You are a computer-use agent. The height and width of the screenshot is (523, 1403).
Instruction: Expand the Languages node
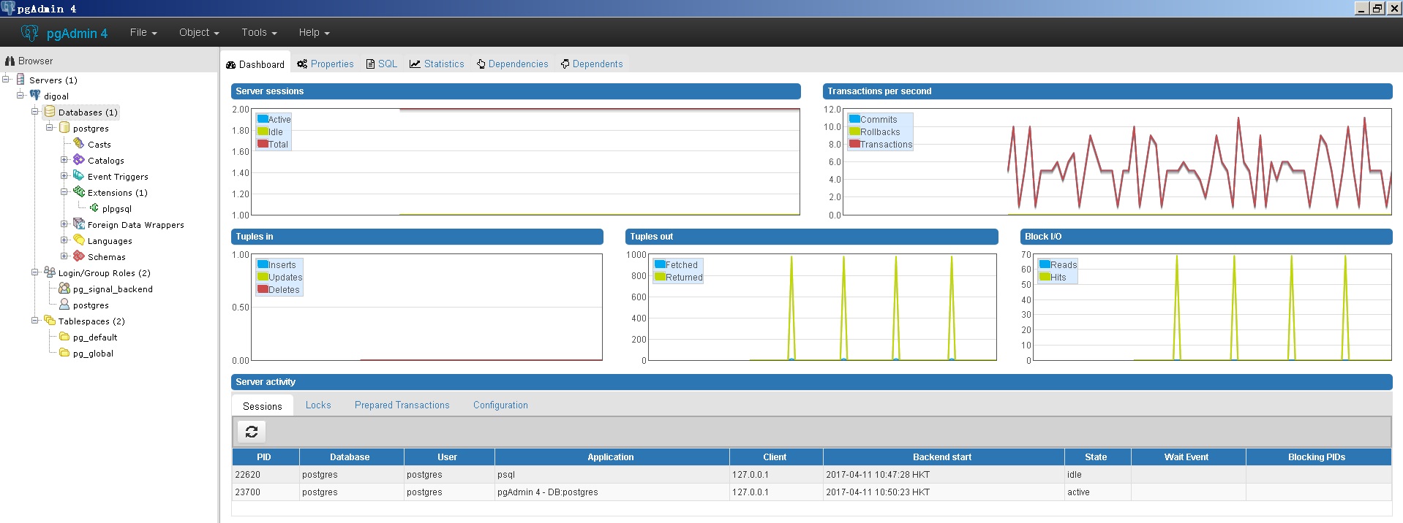tap(64, 240)
